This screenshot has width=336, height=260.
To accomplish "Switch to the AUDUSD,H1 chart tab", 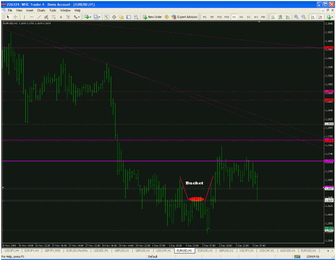I will coord(288,250).
